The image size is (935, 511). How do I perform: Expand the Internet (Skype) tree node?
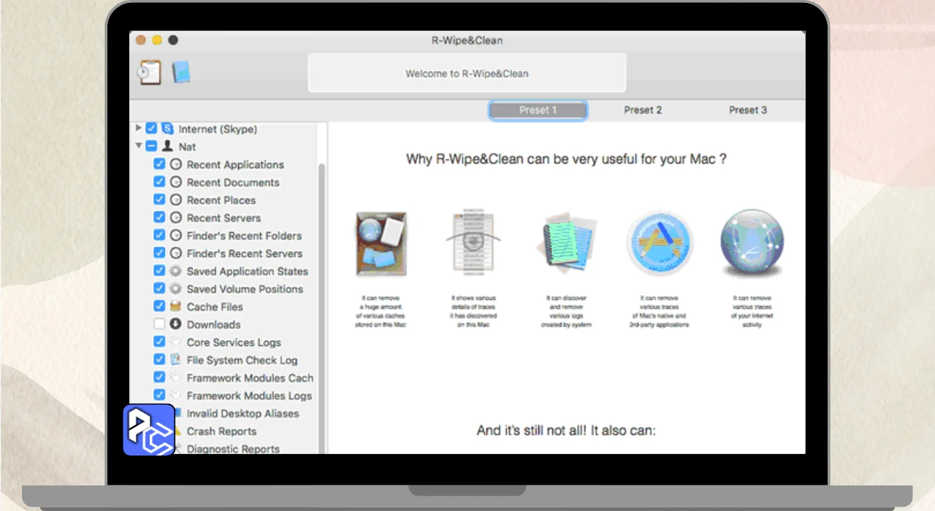tap(139, 128)
